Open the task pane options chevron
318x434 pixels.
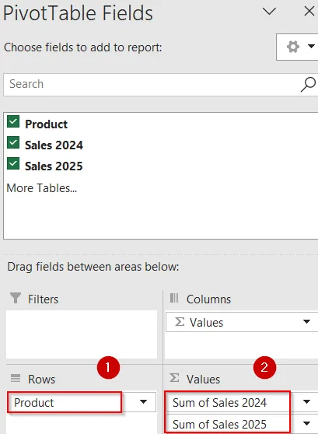tap(269, 12)
